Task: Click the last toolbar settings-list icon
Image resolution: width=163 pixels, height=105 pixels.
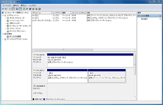Action: pos(39,9)
